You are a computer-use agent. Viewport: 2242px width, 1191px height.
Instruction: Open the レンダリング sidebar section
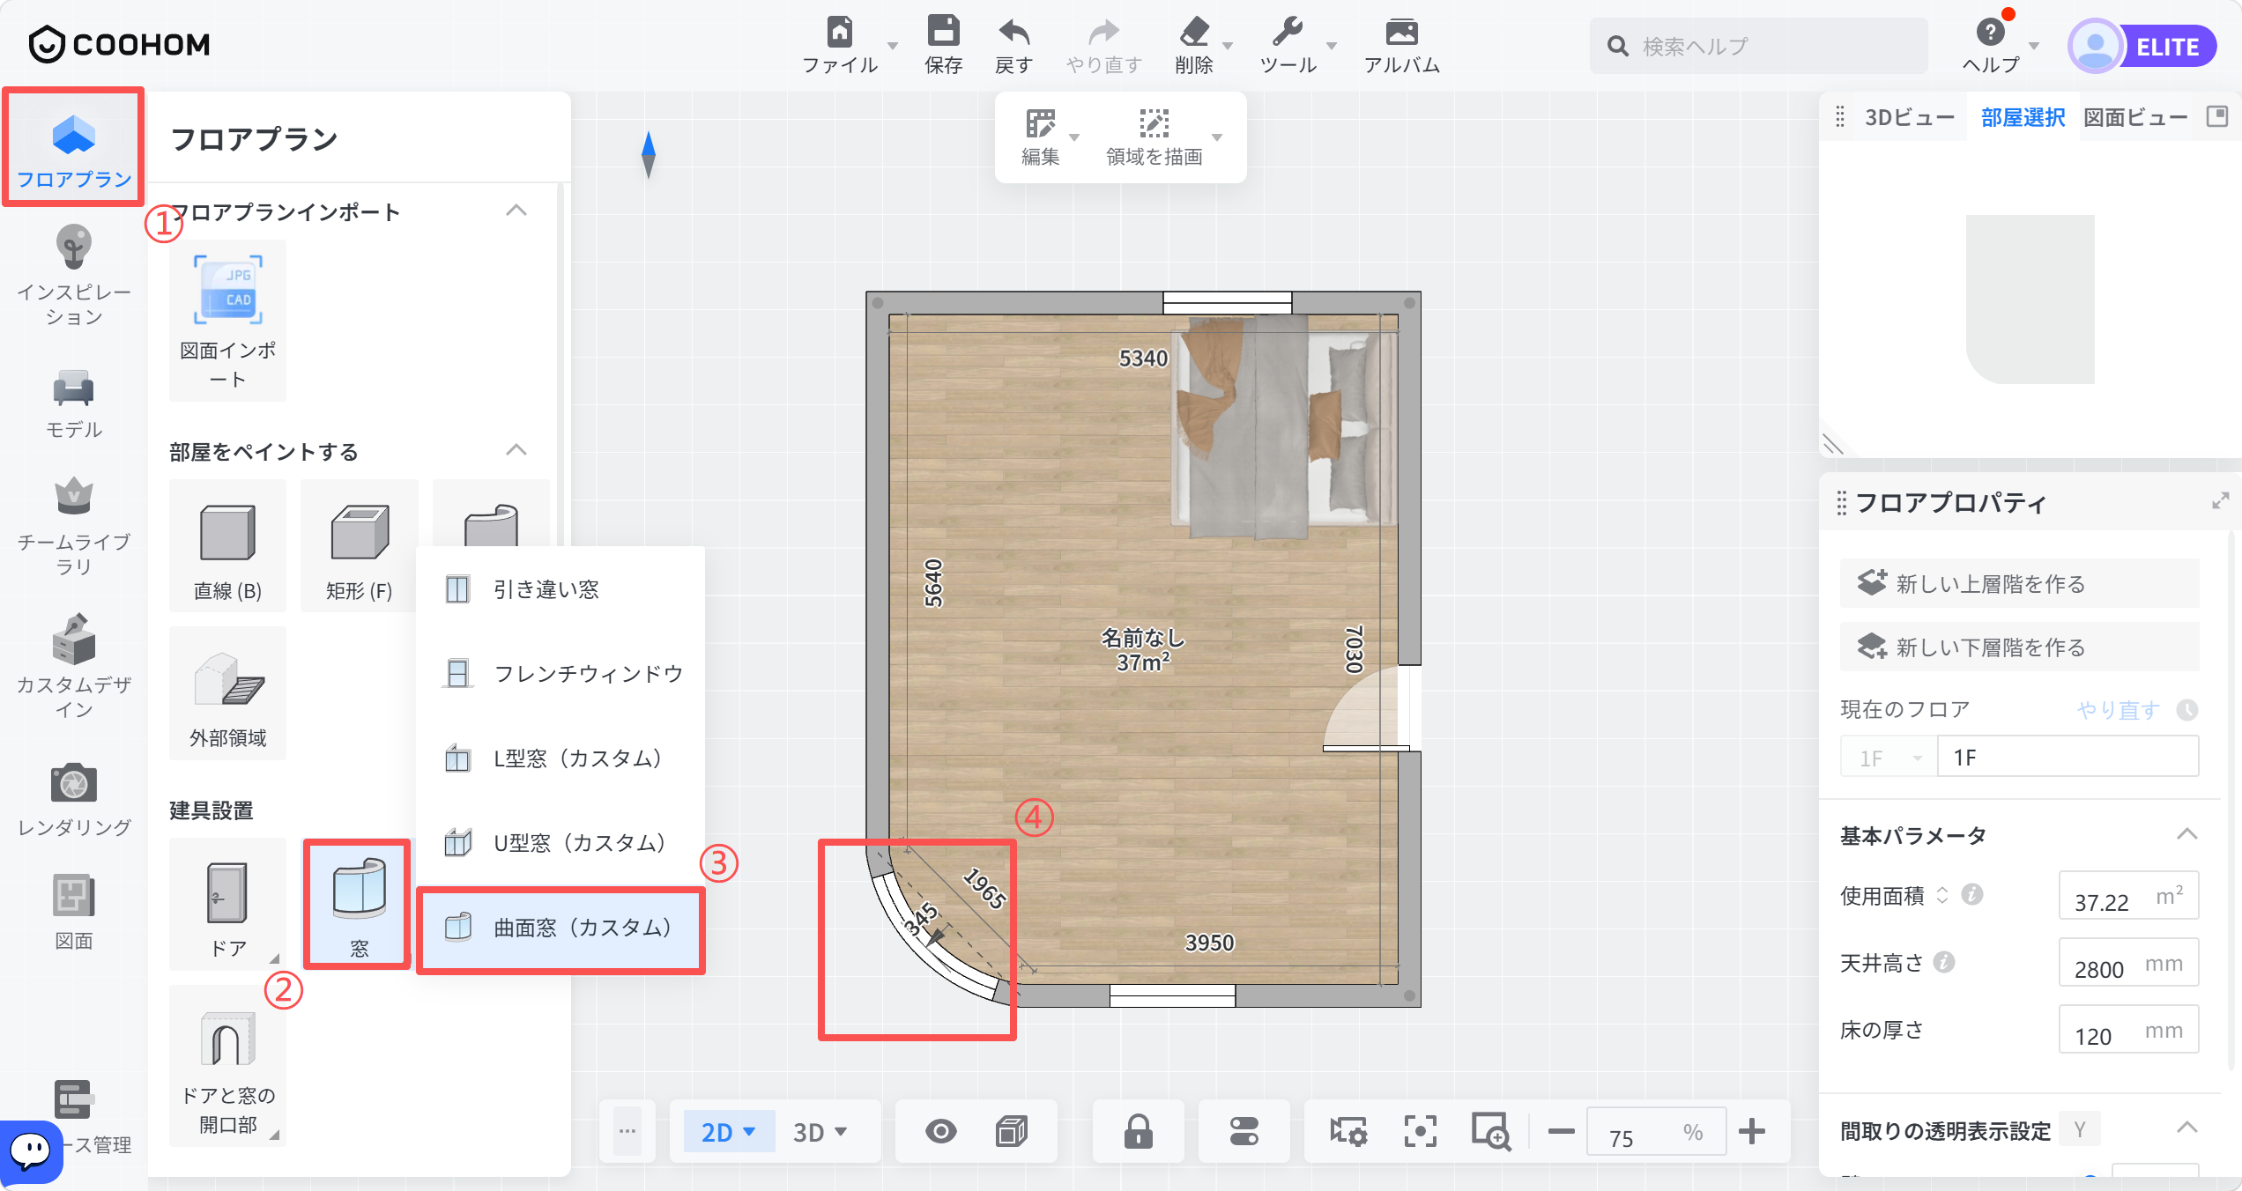point(73,798)
